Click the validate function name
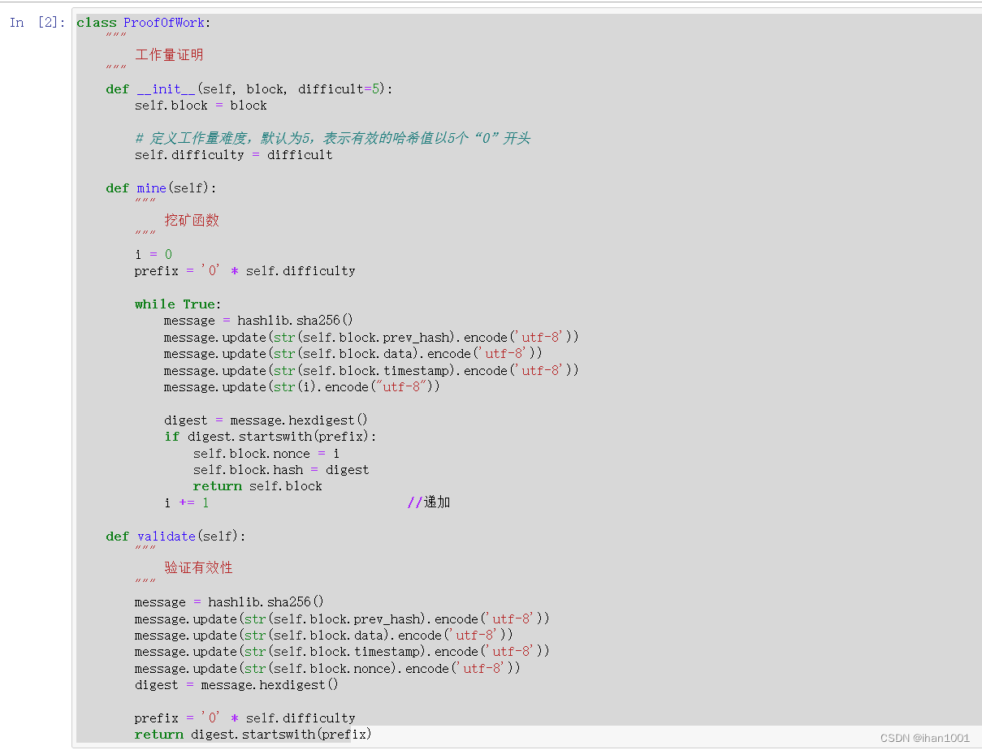 [x=167, y=536]
